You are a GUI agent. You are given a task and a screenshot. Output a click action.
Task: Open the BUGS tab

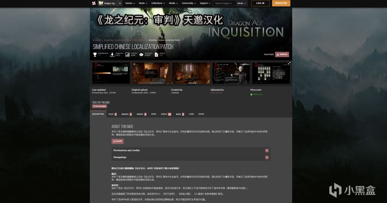pyautogui.click(x=180, y=114)
